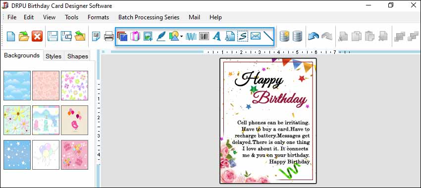Open the Help menu
This screenshot has height=188, width=421.
(x=215, y=17)
